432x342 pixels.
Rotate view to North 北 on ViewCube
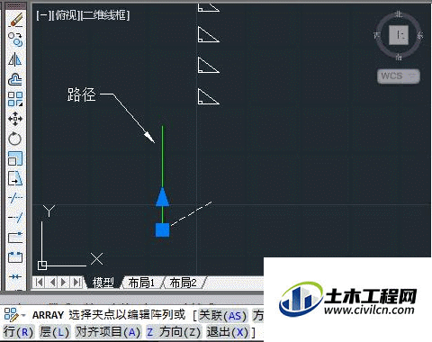(399, 14)
